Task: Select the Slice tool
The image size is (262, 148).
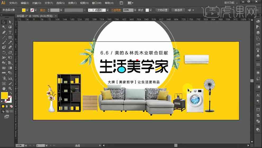Action: pyautogui.click(x=10, y=83)
